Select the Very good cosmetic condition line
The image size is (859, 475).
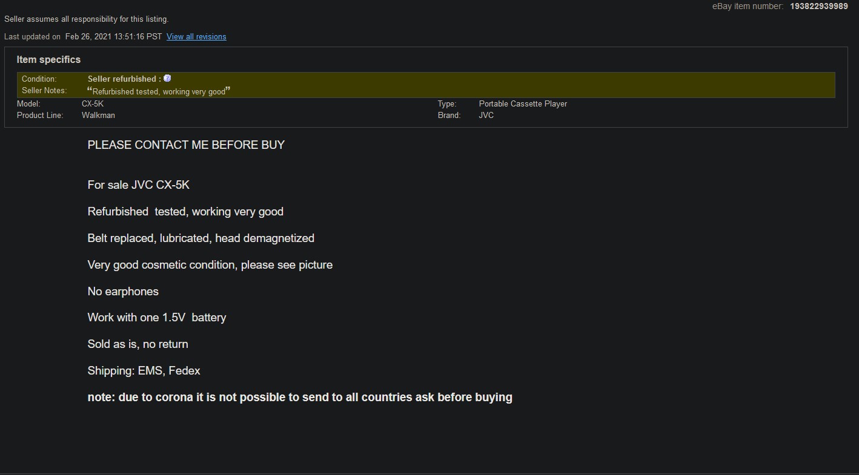(x=210, y=265)
